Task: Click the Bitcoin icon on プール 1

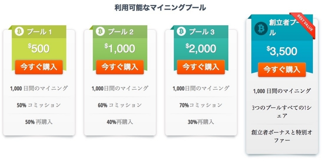Action: coord(19,32)
